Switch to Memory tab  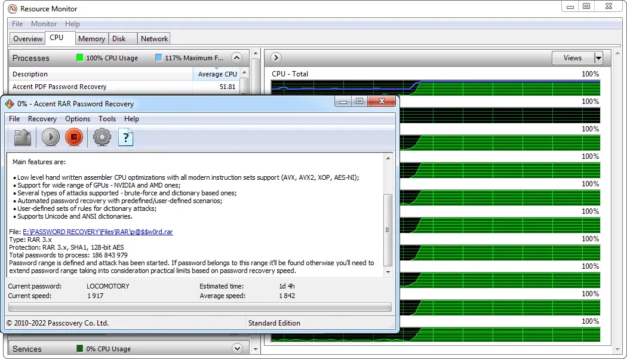[91, 39]
